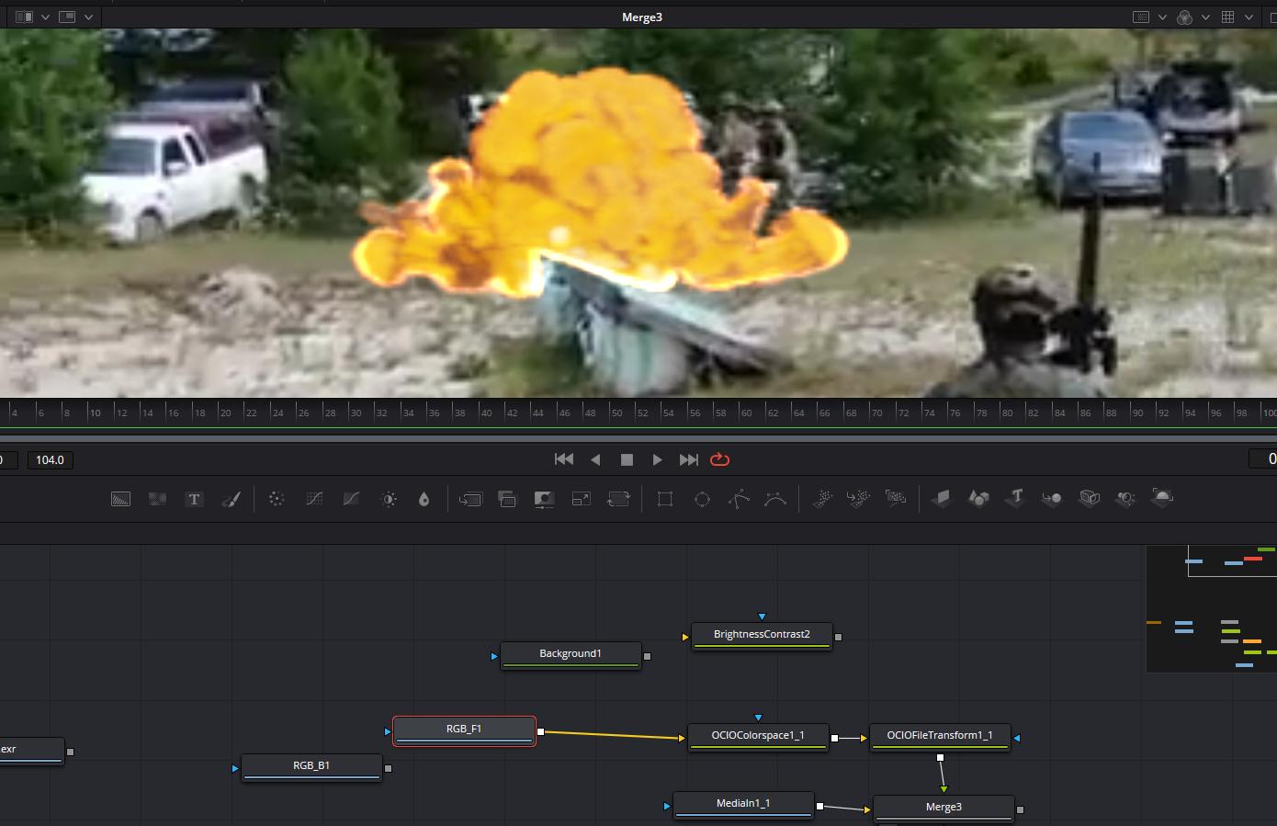Add a Matte Control tool from toolbar
Screen dimensions: 1277x826
point(544,499)
